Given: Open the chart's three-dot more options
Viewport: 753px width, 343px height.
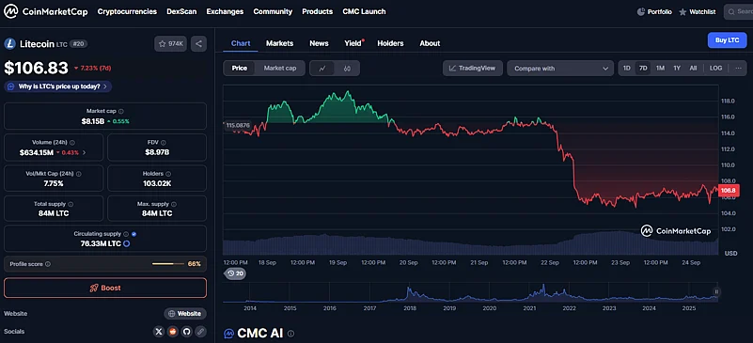Looking at the screenshot, I should (738, 68).
